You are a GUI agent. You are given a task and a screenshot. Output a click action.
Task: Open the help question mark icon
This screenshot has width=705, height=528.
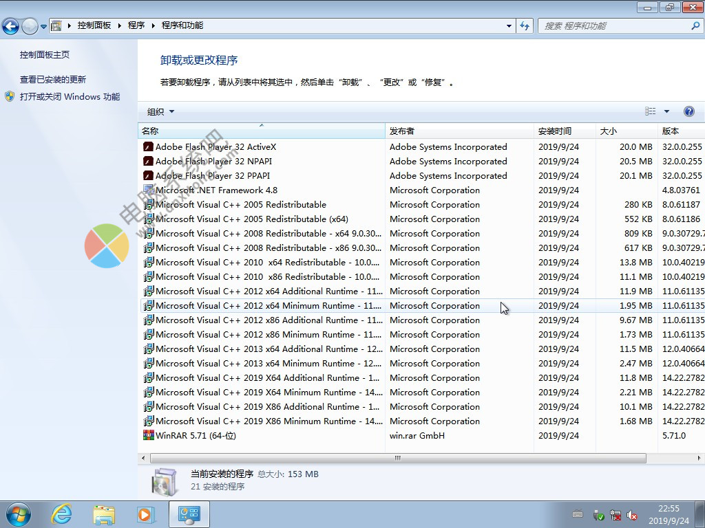tap(688, 111)
